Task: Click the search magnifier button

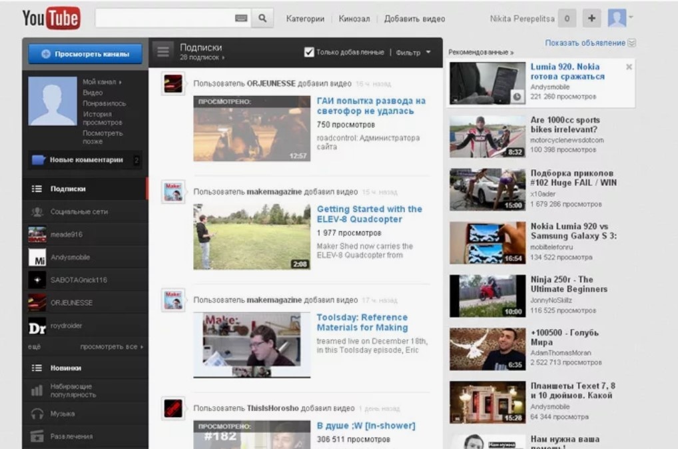Action: click(x=262, y=18)
